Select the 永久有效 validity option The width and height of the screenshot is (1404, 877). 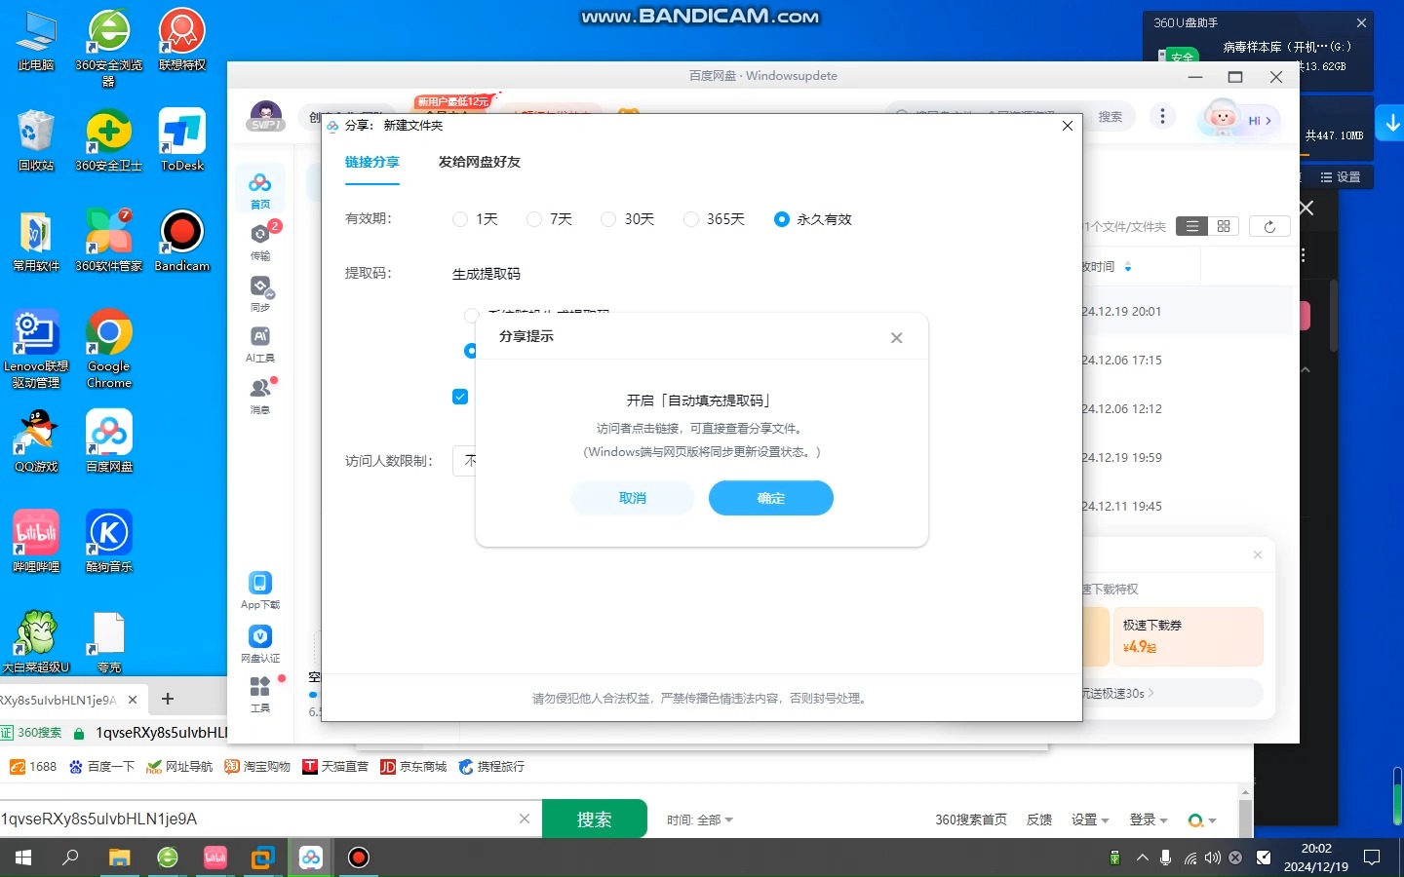point(813,219)
